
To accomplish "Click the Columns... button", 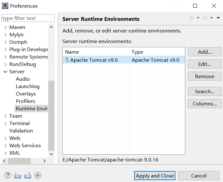I will tap(205, 104).
